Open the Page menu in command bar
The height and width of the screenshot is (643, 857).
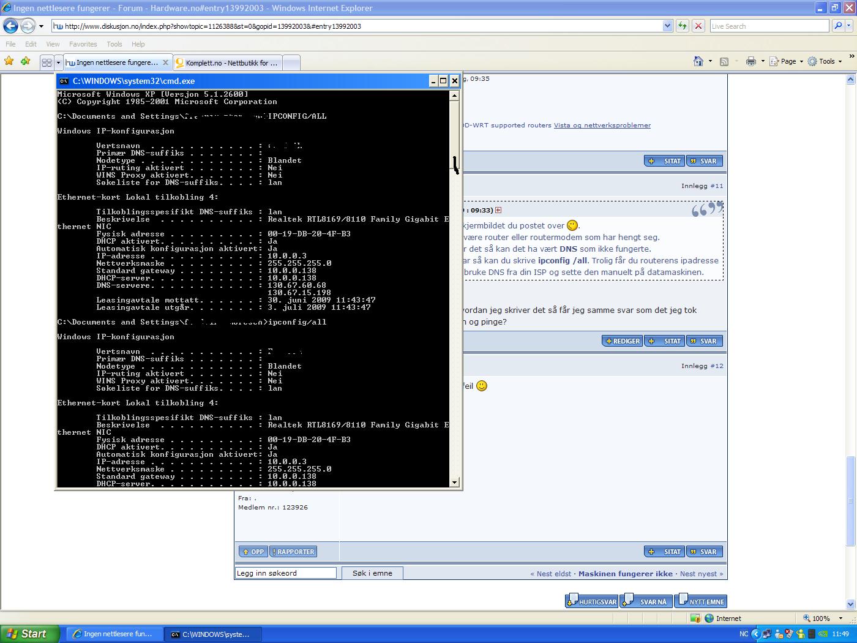[785, 61]
